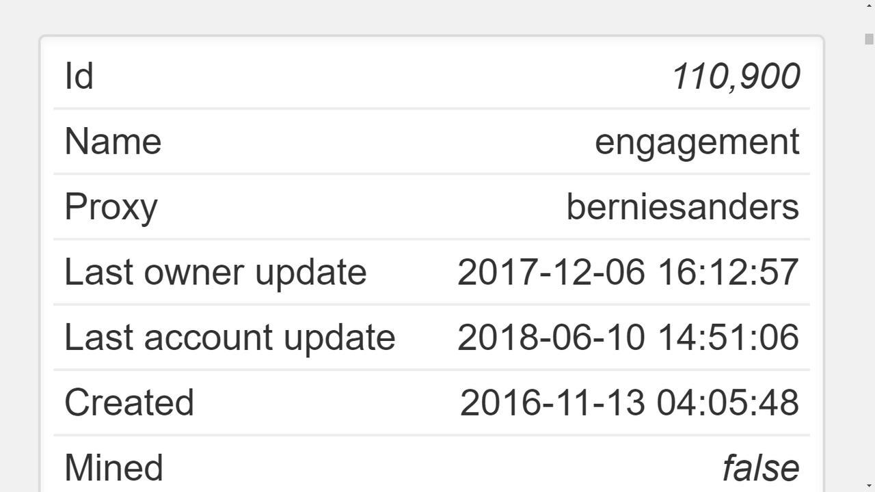Screen dimensions: 875x492
Task: Click the Mined row label
Action: click(x=113, y=468)
